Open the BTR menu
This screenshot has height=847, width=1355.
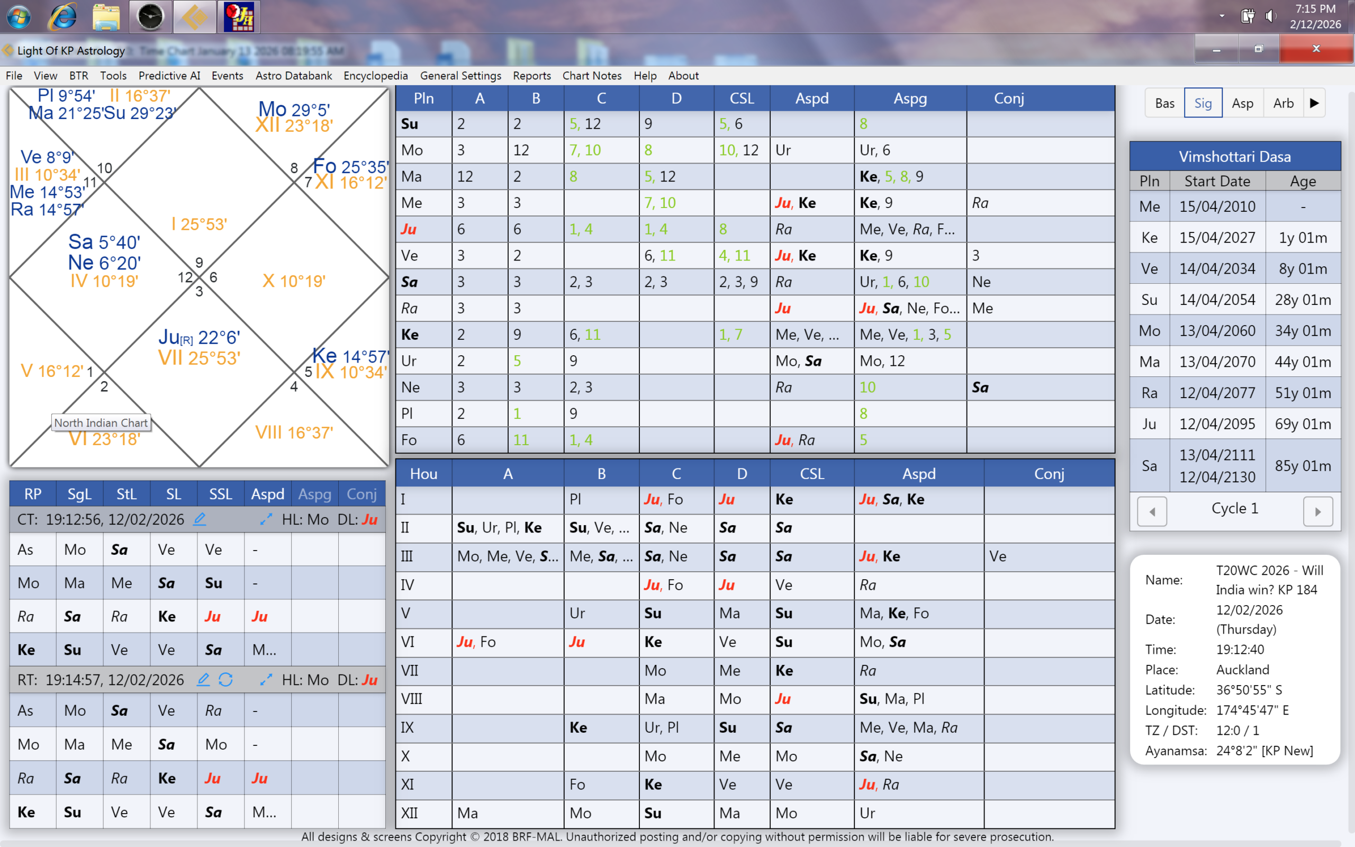point(78,76)
